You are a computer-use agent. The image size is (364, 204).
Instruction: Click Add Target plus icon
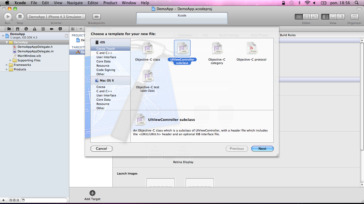pos(92,193)
